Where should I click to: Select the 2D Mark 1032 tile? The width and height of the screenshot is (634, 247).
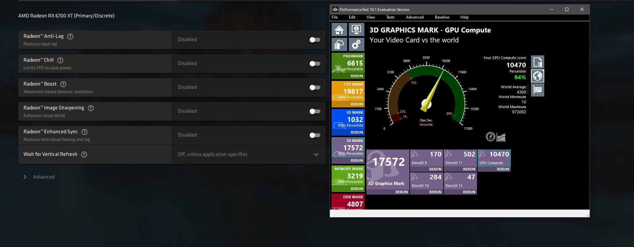click(x=348, y=122)
